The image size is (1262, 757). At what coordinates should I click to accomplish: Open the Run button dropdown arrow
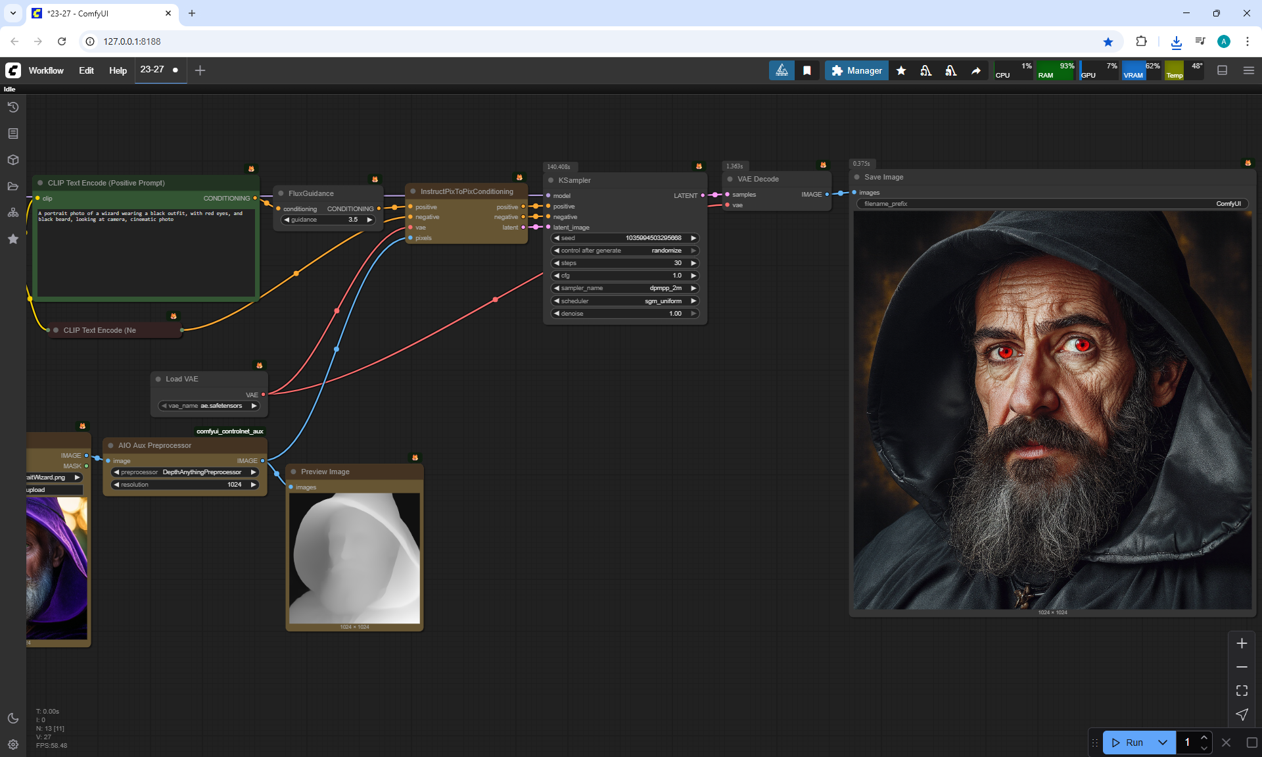click(x=1162, y=743)
